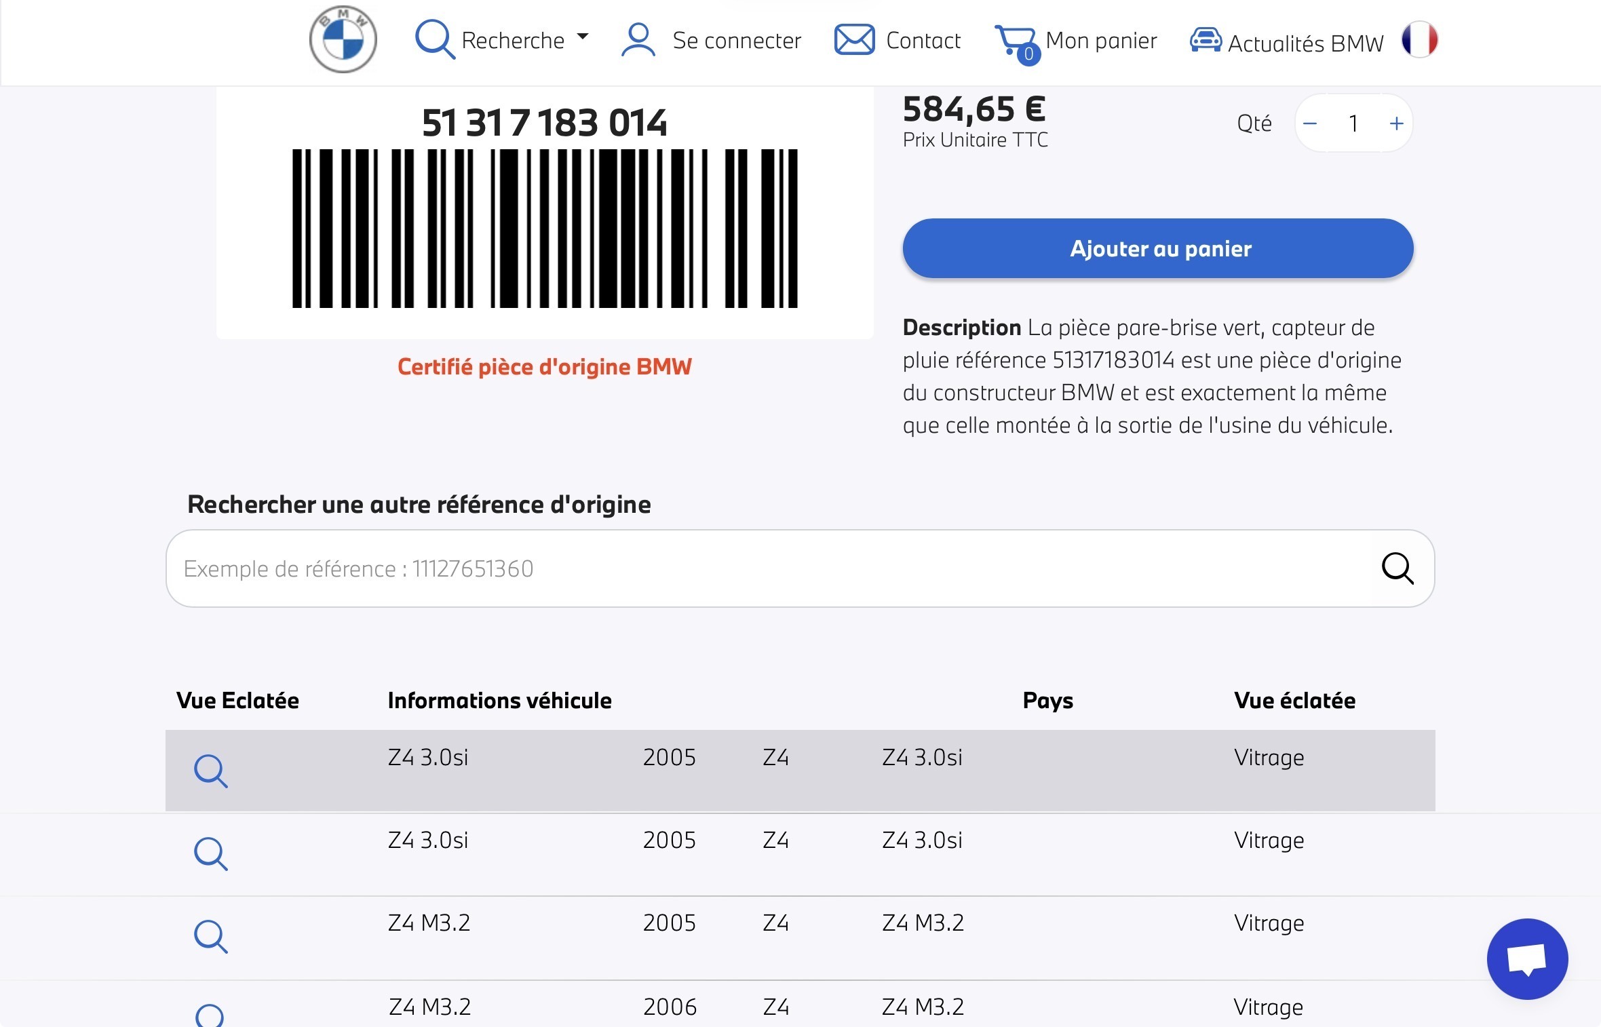Viewport: 1601px width, 1027px height.
Task: Click the price text 584,65 €
Action: pos(974,109)
